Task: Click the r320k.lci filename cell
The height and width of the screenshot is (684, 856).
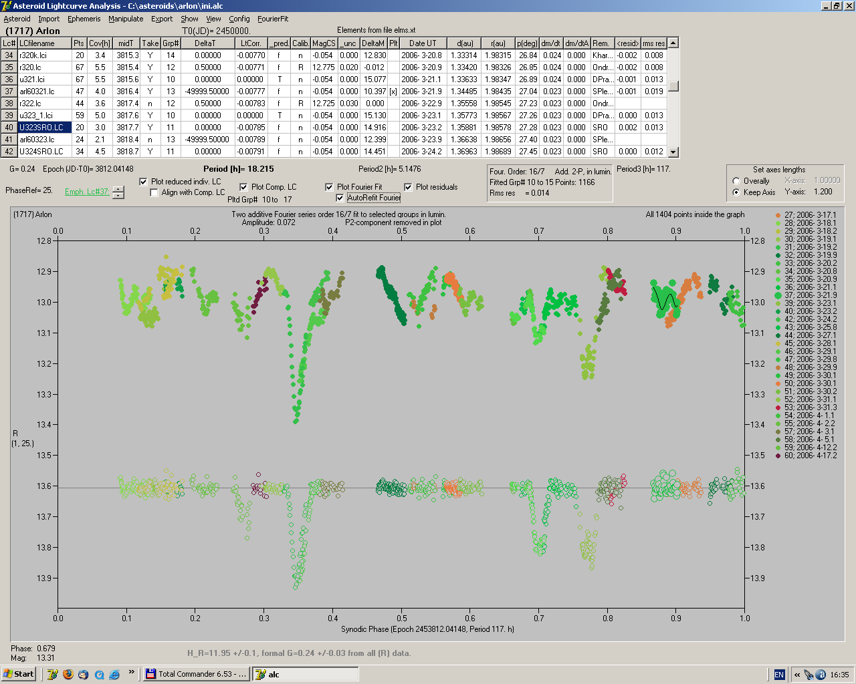Action: [x=45, y=55]
